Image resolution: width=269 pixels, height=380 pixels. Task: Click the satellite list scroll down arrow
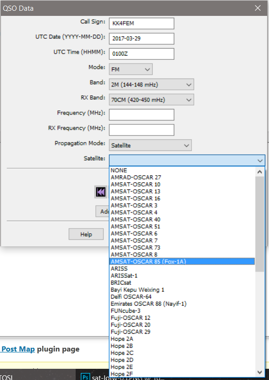pyautogui.click(x=260, y=372)
